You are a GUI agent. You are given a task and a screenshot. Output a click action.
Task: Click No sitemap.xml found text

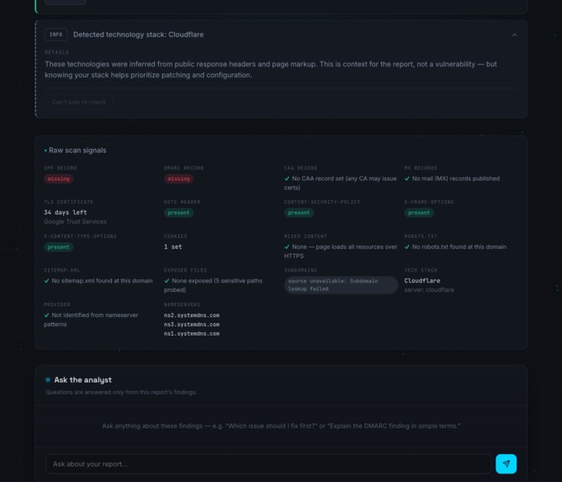(x=102, y=281)
